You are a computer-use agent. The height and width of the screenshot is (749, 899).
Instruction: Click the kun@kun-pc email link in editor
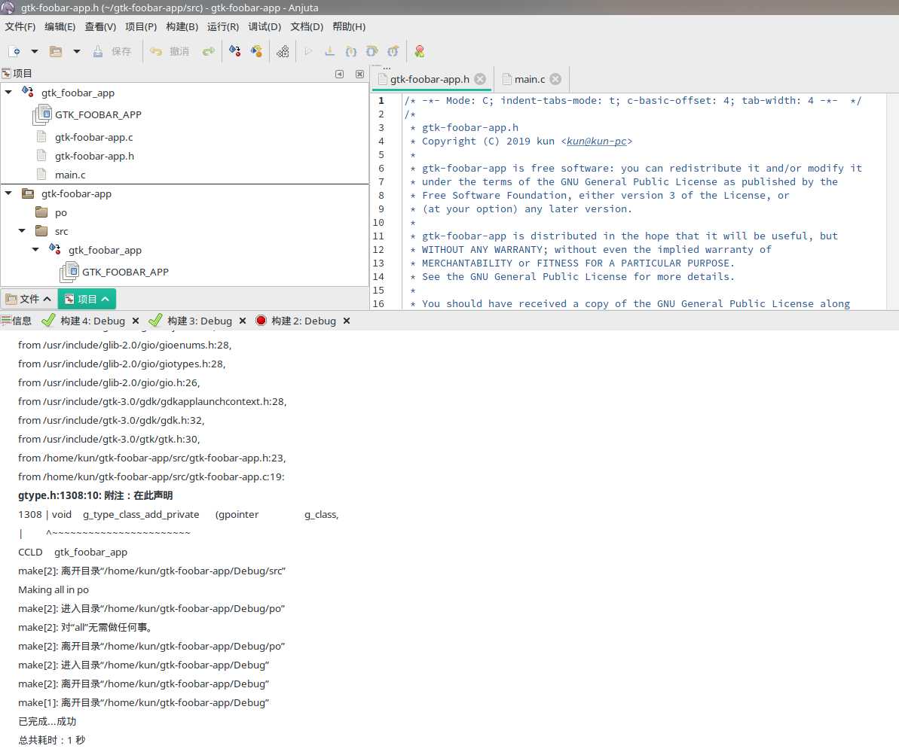[596, 142]
